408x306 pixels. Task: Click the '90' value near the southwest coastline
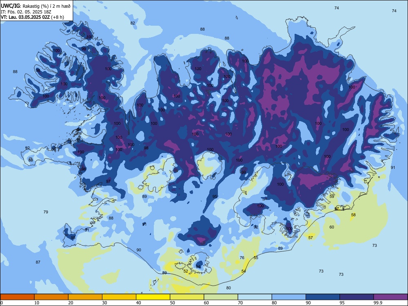coord(139,250)
